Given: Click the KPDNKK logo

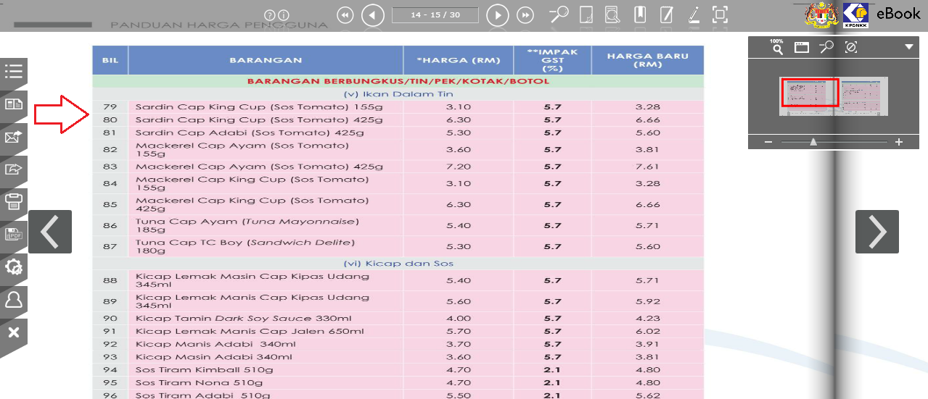Looking at the screenshot, I should coord(855,14).
